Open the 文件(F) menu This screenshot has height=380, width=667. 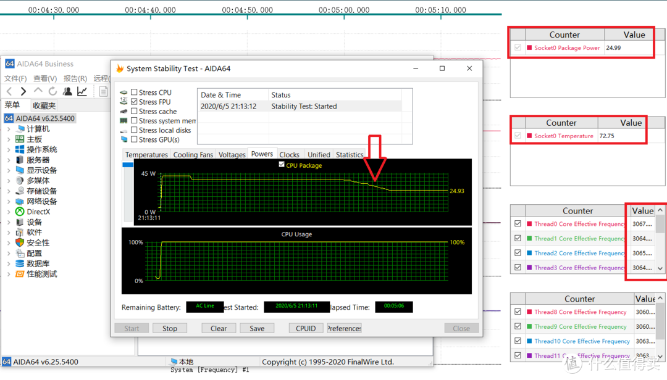(15, 78)
